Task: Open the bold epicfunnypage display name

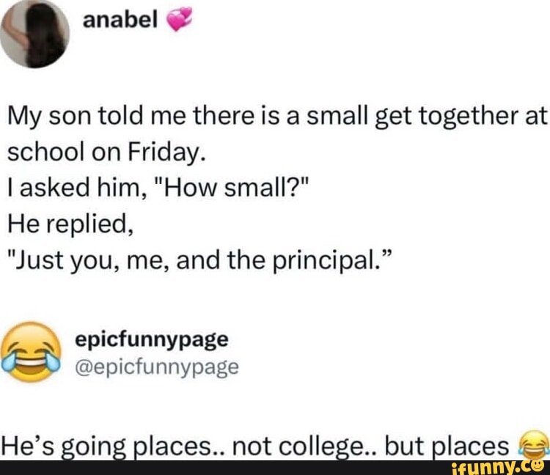Action: [152, 339]
